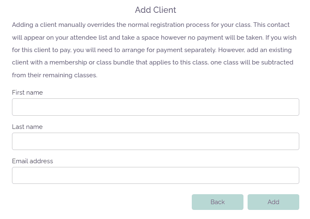Submit the new client with Add
The height and width of the screenshot is (219, 310).
pyautogui.click(x=273, y=202)
